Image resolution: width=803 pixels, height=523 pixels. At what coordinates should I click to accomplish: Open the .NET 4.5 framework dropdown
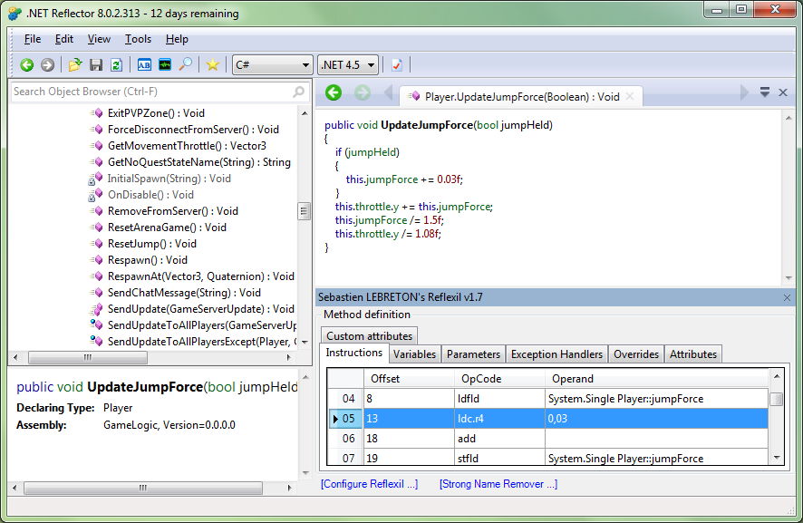(348, 65)
